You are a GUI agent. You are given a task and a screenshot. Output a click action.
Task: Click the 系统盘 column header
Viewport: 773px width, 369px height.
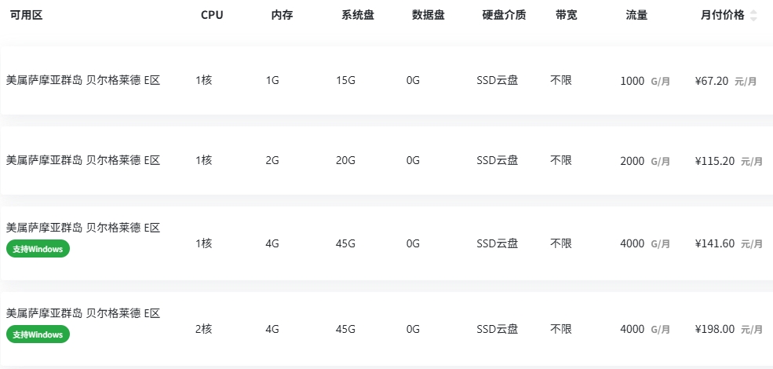(x=358, y=15)
